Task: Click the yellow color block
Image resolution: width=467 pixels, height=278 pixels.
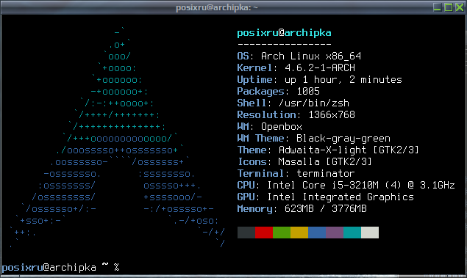Action: (299, 233)
